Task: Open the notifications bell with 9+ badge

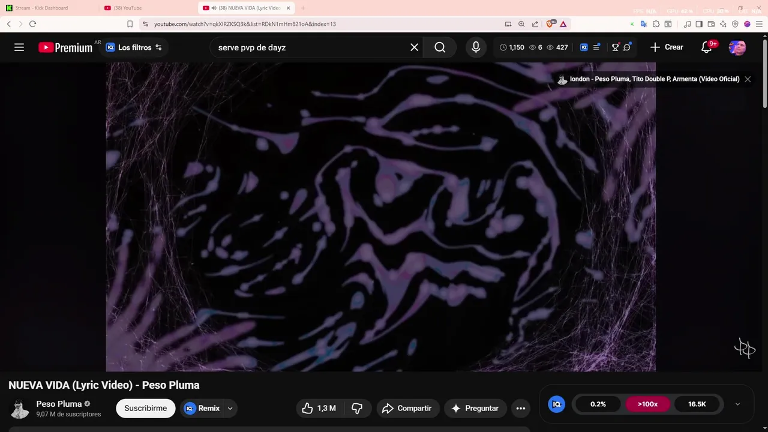Action: [x=707, y=47]
